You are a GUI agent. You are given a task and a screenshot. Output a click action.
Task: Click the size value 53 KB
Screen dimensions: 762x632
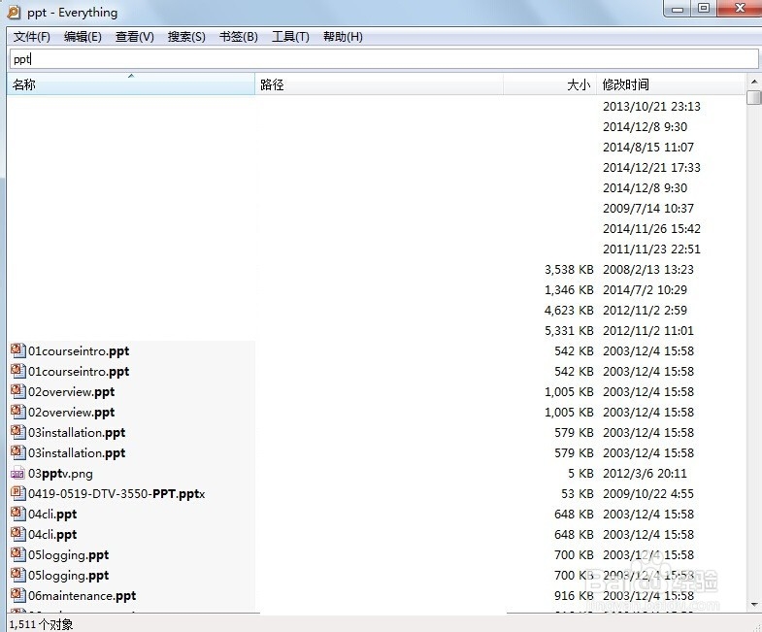click(x=578, y=493)
